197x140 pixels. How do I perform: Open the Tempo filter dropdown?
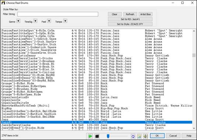[x=65, y=21]
